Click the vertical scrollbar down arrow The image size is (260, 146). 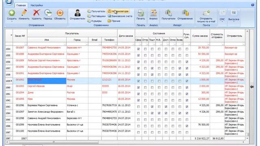tap(247, 138)
